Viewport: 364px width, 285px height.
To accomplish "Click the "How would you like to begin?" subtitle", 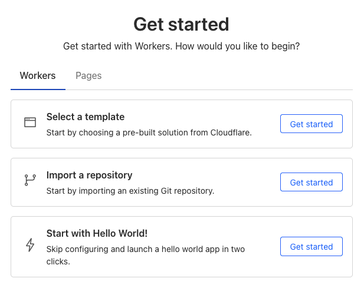I will (238, 47).
